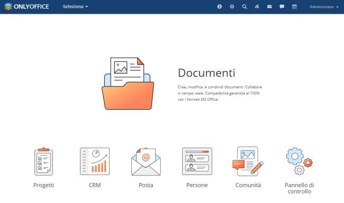344x203 pixels.
Task: Click the Comunità label
Action: 248,185
